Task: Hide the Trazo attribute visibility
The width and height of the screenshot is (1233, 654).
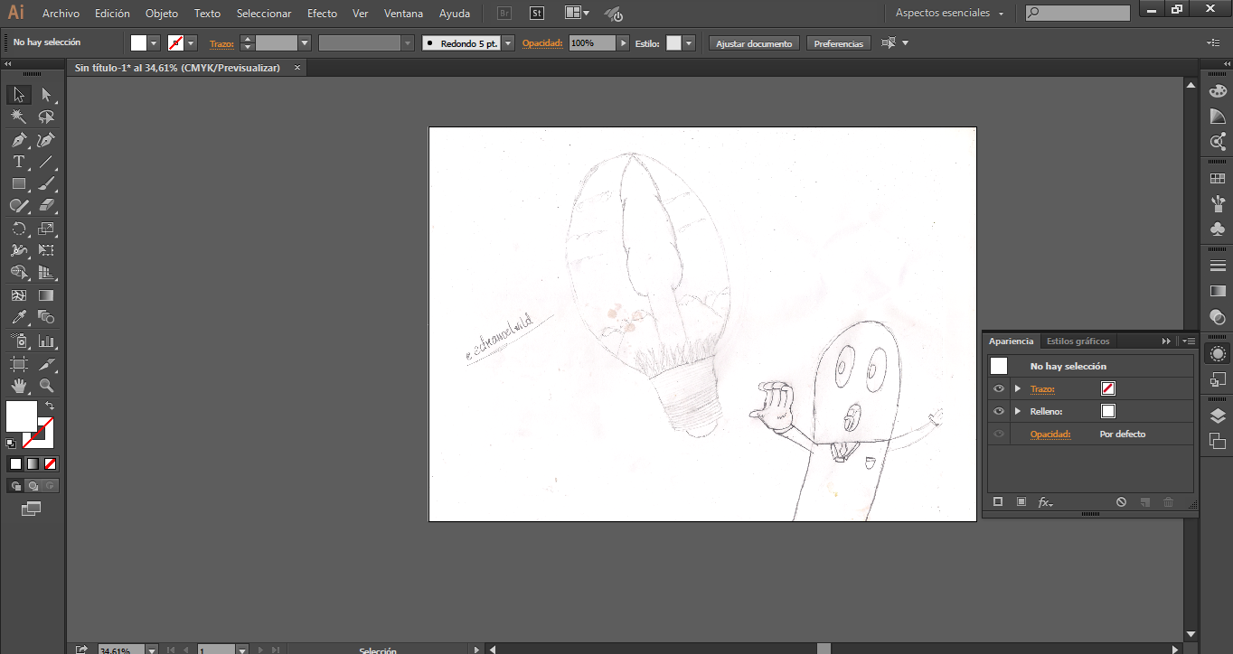Action: click(x=999, y=388)
